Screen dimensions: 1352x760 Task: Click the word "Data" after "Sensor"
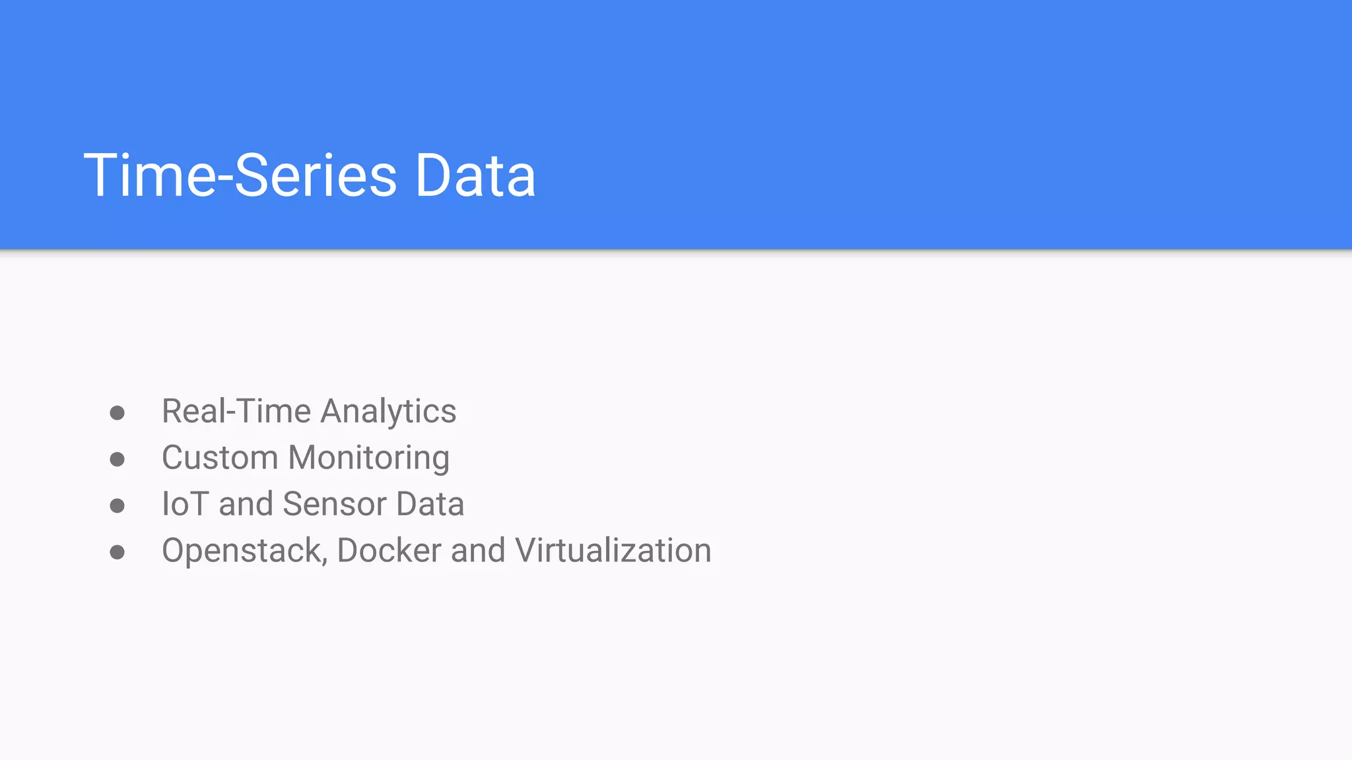(430, 504)
